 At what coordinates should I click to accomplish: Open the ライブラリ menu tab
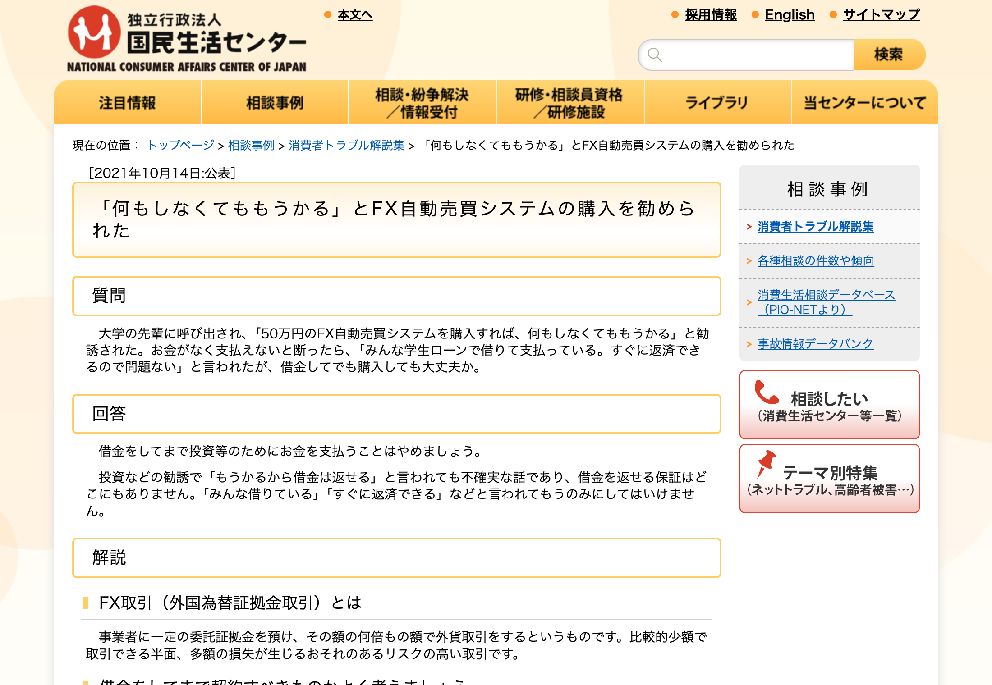(x=717, y=103)
